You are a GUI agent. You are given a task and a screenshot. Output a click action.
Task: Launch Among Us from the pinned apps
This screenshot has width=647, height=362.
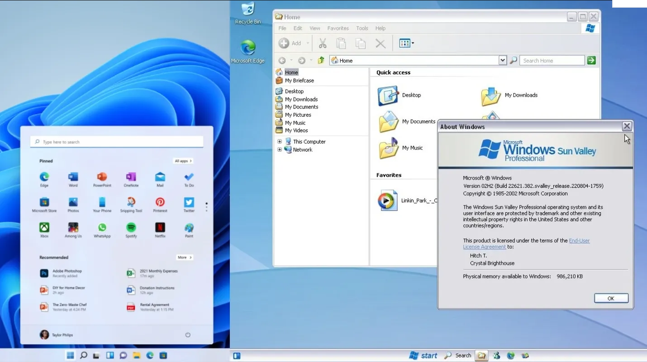point(73,230)
